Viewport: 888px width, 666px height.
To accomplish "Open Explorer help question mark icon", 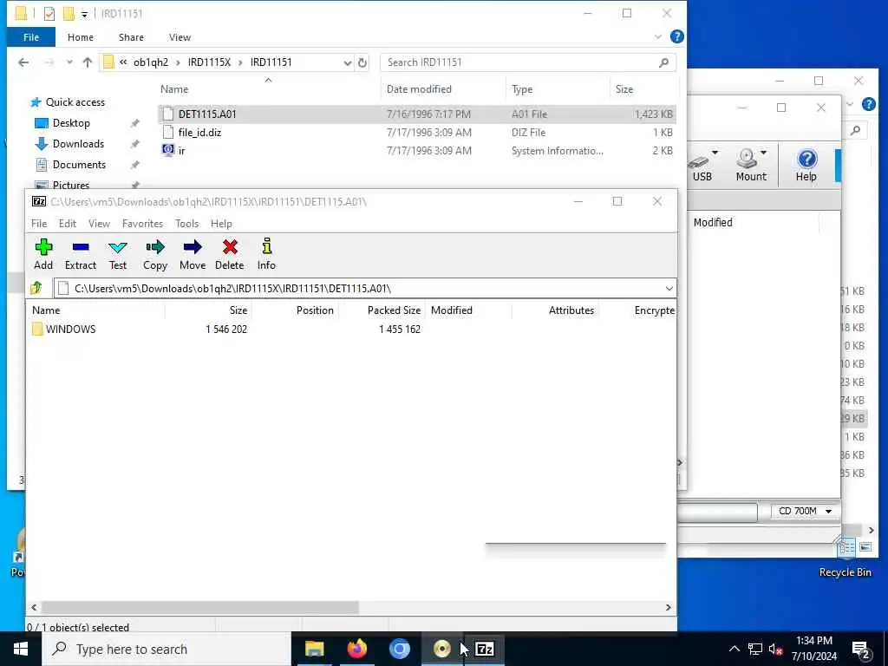I will point(676,36).
